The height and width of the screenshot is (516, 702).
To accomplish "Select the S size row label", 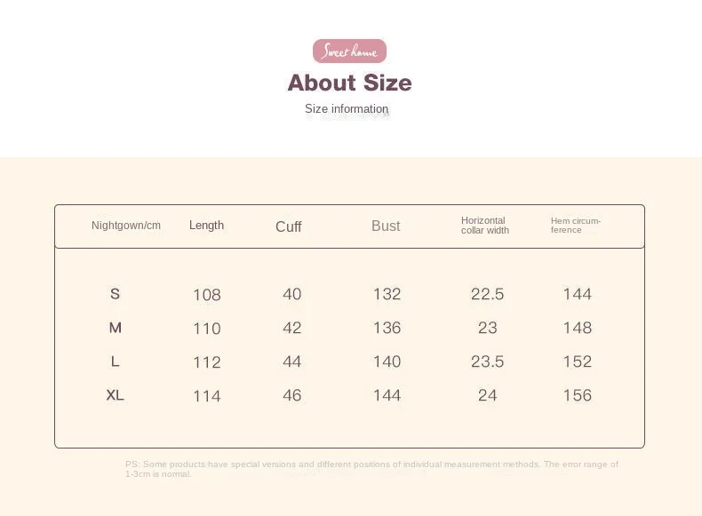I will [x=115, y=294].
